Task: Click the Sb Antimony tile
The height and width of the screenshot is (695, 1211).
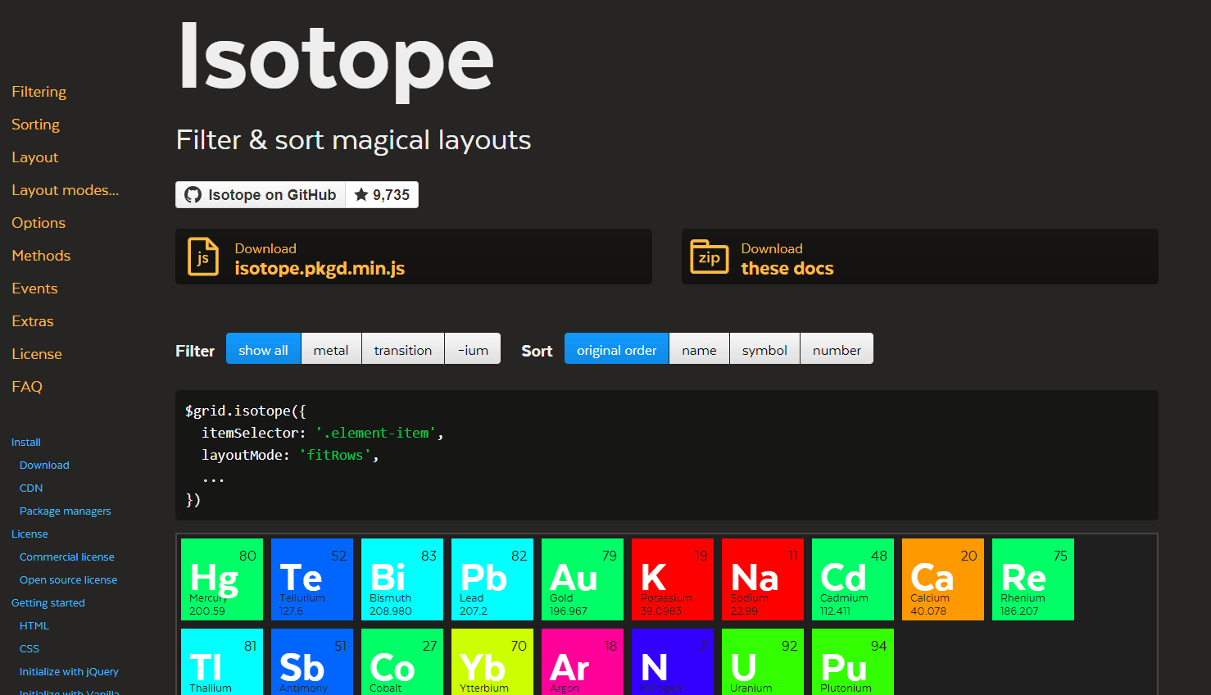Action: coord(312,662)
